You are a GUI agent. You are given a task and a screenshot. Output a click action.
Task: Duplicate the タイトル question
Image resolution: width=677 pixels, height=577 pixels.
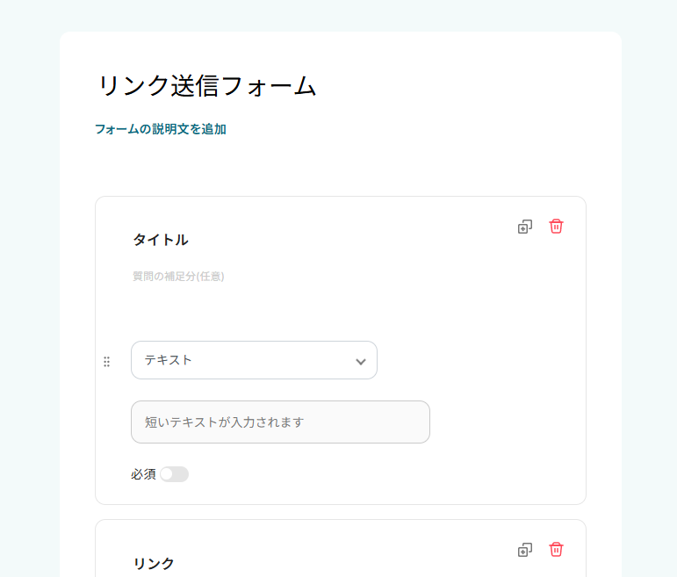point(524,227)
